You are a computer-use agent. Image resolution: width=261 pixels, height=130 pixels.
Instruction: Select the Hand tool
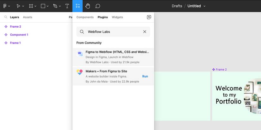[88, 6]
